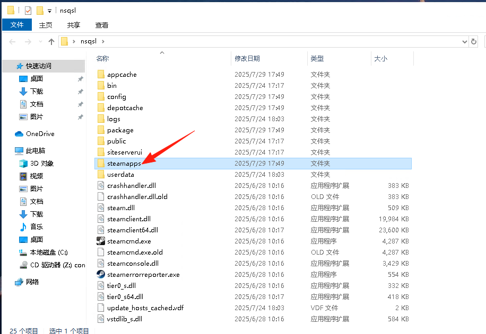Select the file name tier0_s.dll

(x=121, y=286)
